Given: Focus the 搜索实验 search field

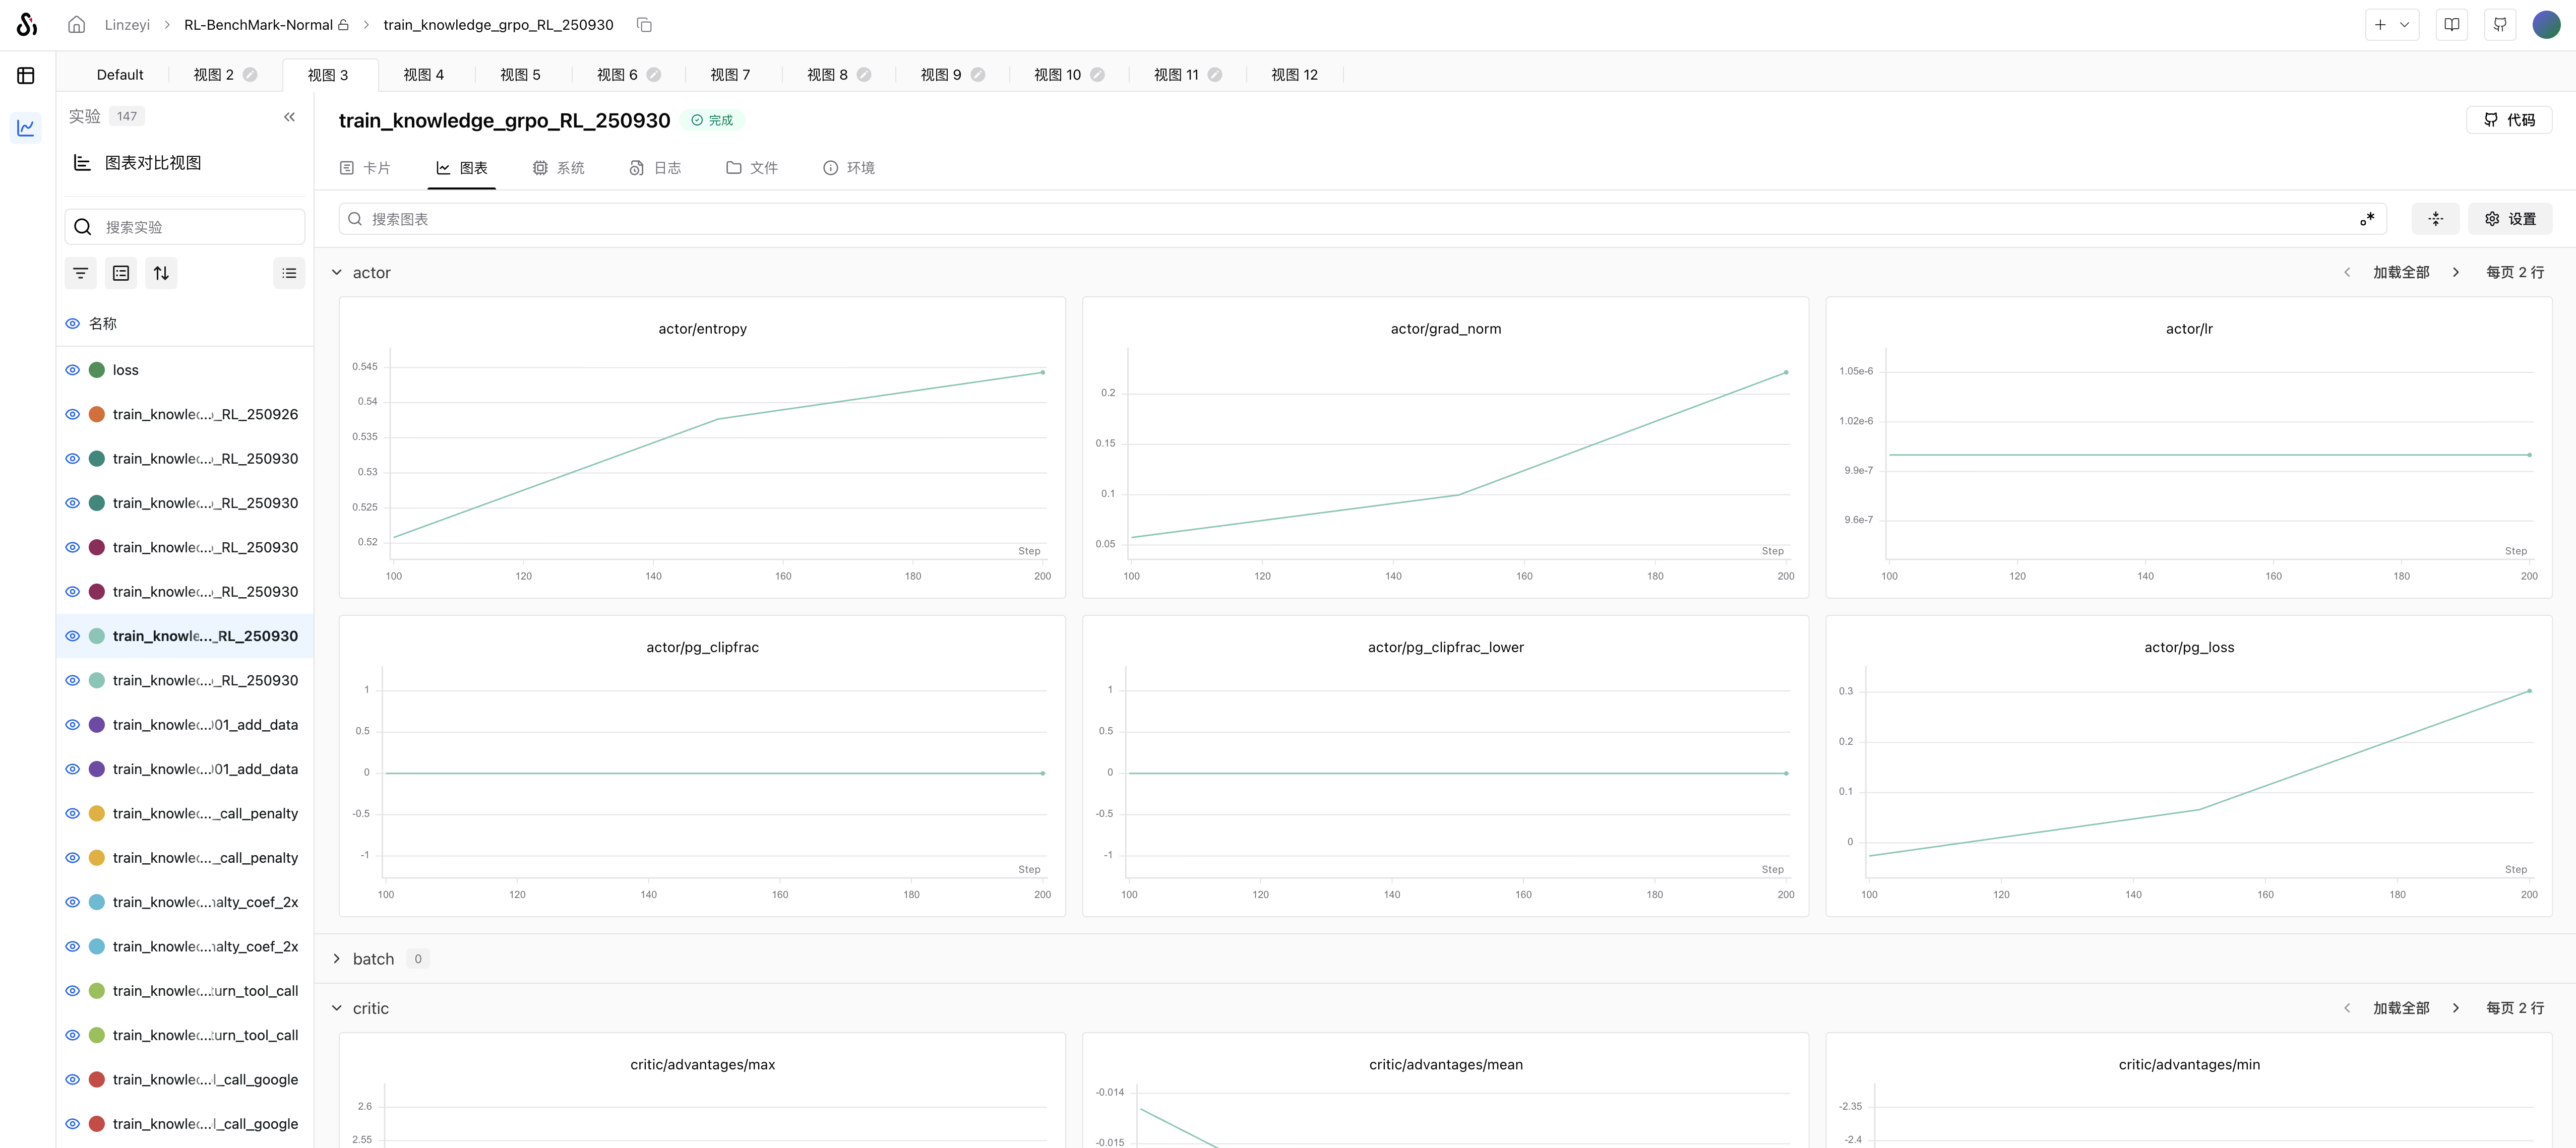Looking at the screenshot, I should [185, 227].
